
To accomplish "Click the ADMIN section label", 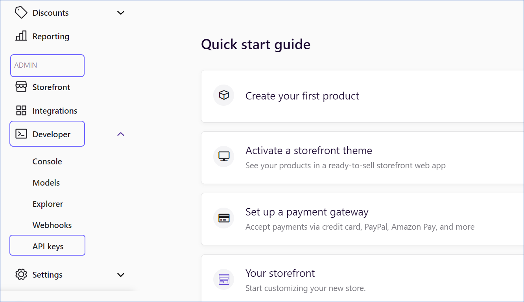I will (x=26, y=65).
